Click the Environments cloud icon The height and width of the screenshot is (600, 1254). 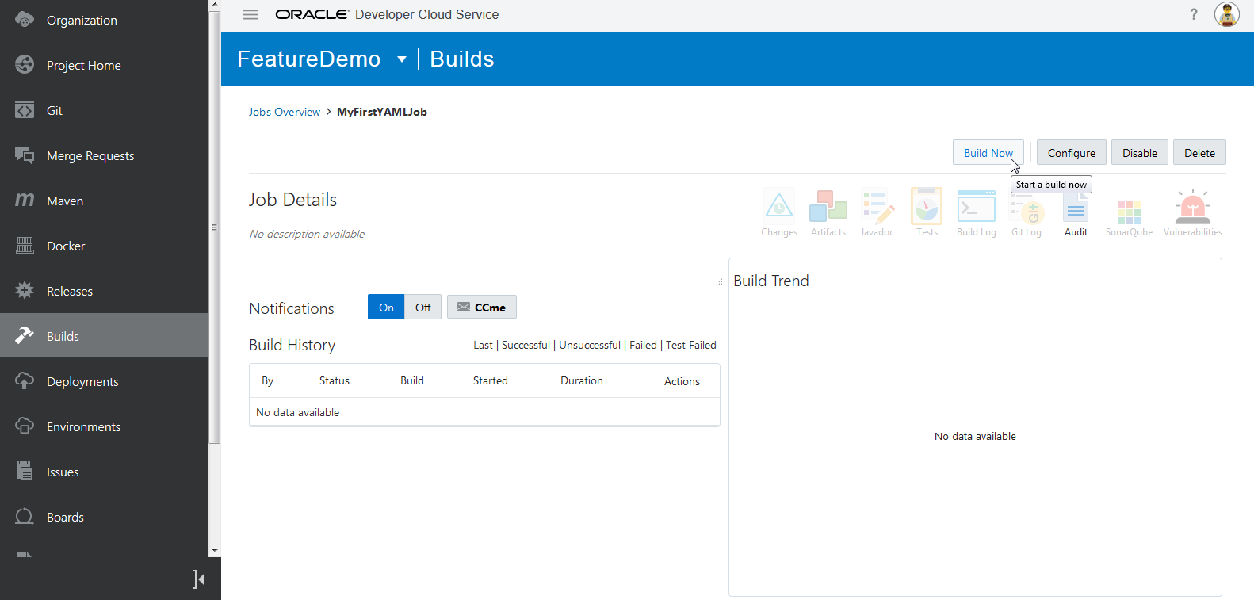[25, 426]
